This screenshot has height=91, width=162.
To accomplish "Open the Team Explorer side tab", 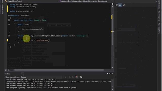I will pos(159,16).
